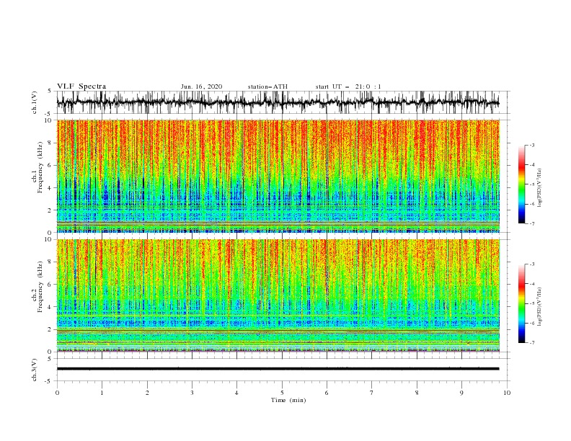Image resolution: width=571 pixels, height=441 pixels.
Task: Click inside the ch.2 spectrogram panel
Action: pos(278,295)
